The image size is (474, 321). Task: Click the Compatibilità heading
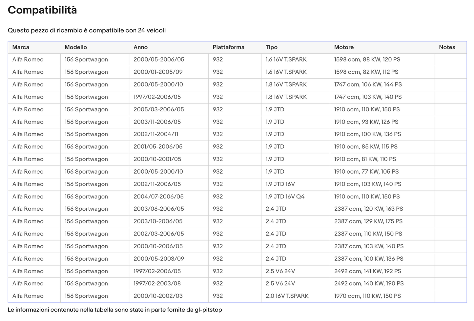click(x=42, y=10)
